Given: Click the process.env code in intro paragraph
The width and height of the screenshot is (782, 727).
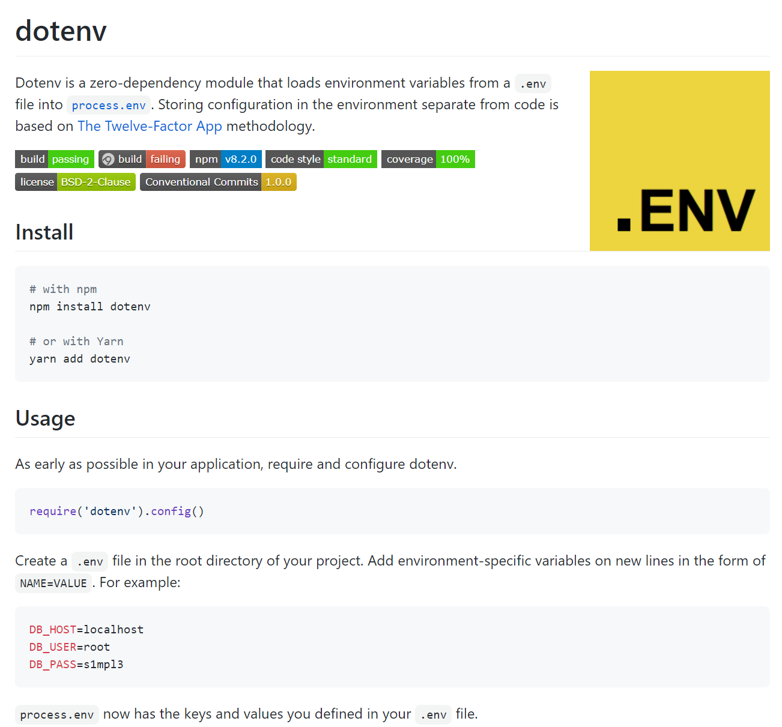Looking at the screenshot, I should click(109, 105).
